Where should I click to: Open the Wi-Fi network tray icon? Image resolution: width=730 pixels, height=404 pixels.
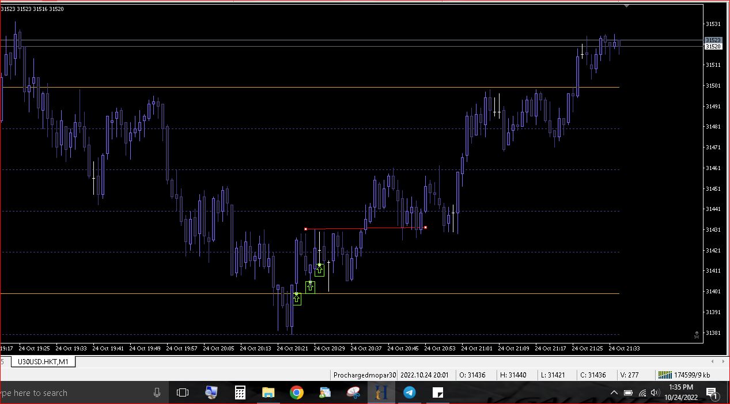[642, 393]
